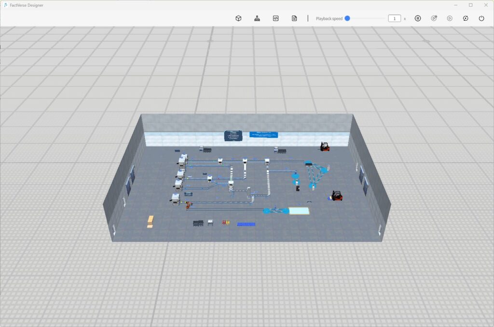Open the document report icon

(x=294, y=18)
